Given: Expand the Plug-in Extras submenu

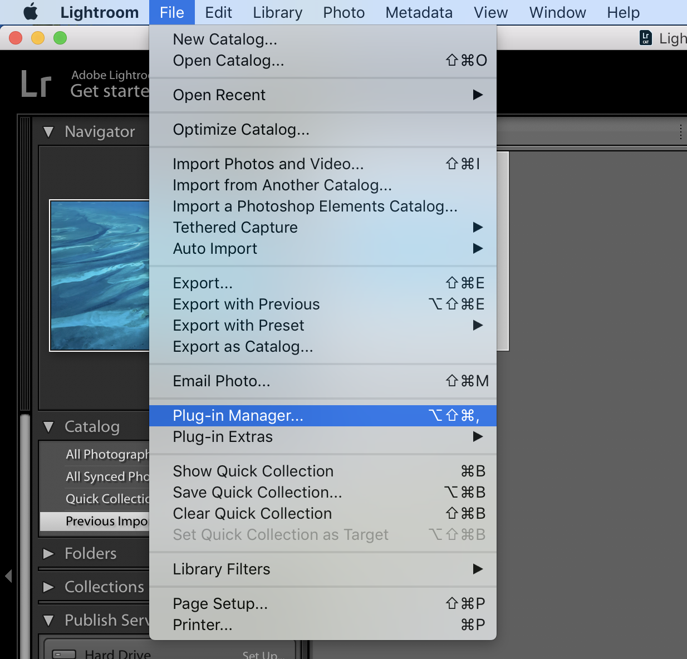Looking at the screenshot, I should (323, 437).
